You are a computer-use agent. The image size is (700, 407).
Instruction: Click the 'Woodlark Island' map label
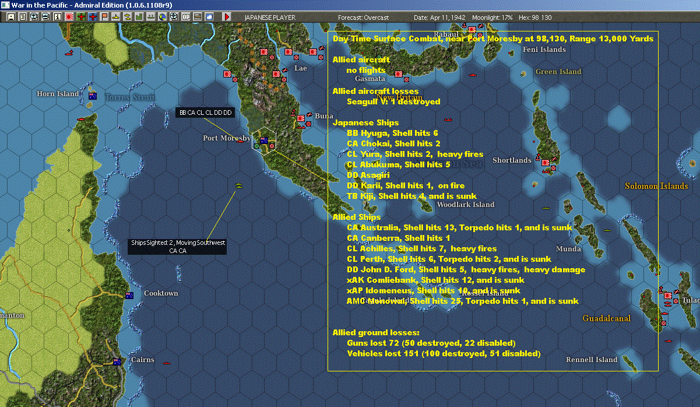pyautogui.click(x=466, y=205)
